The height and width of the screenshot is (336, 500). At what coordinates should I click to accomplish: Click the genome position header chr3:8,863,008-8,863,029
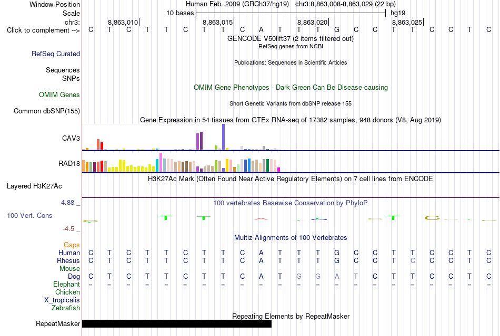coord(345,4)
